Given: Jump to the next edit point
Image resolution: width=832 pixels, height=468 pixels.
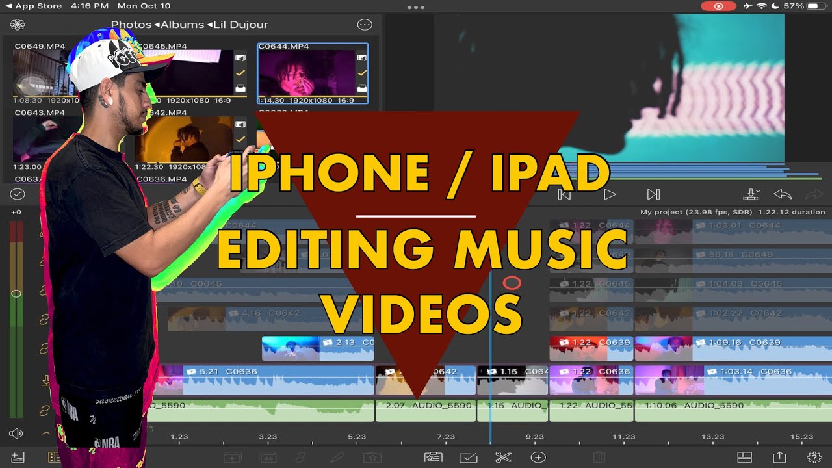Looking at the screenshot, I should pyautogui.click(x=654, y=194).
